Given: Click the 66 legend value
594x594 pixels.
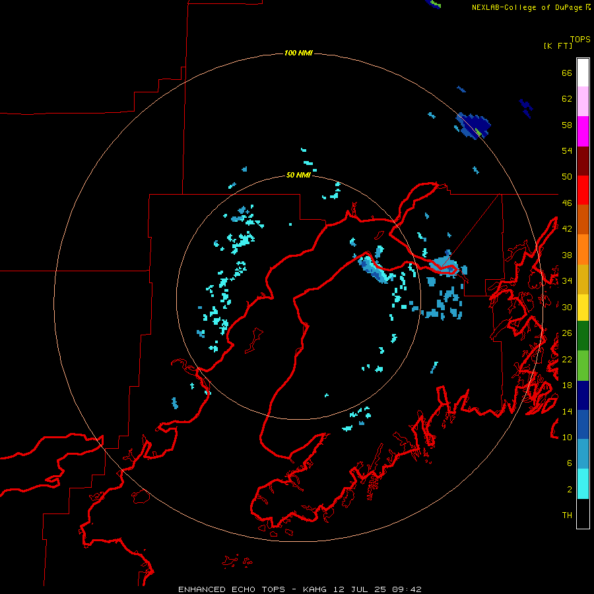Looking at the screenshot, I should point(567,73).
